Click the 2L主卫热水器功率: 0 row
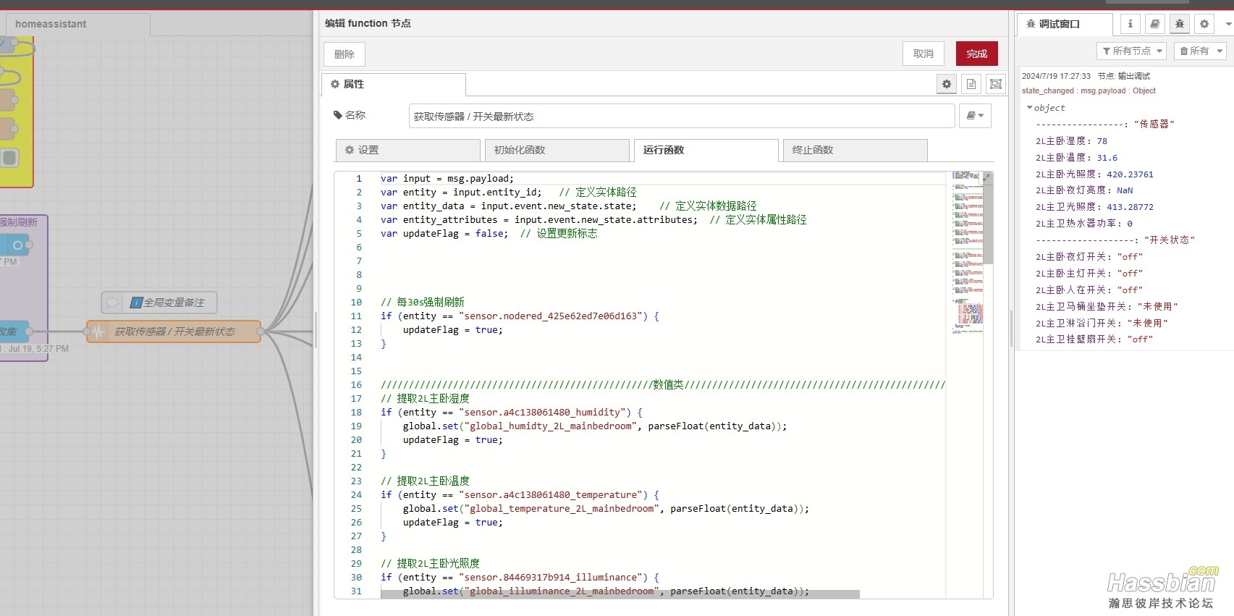 click(x=1084, y=224)
